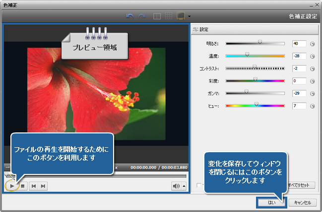The image size is (322, 212).
Task: Reset the ヒュー (hue) value
Action: pos(313,105)
